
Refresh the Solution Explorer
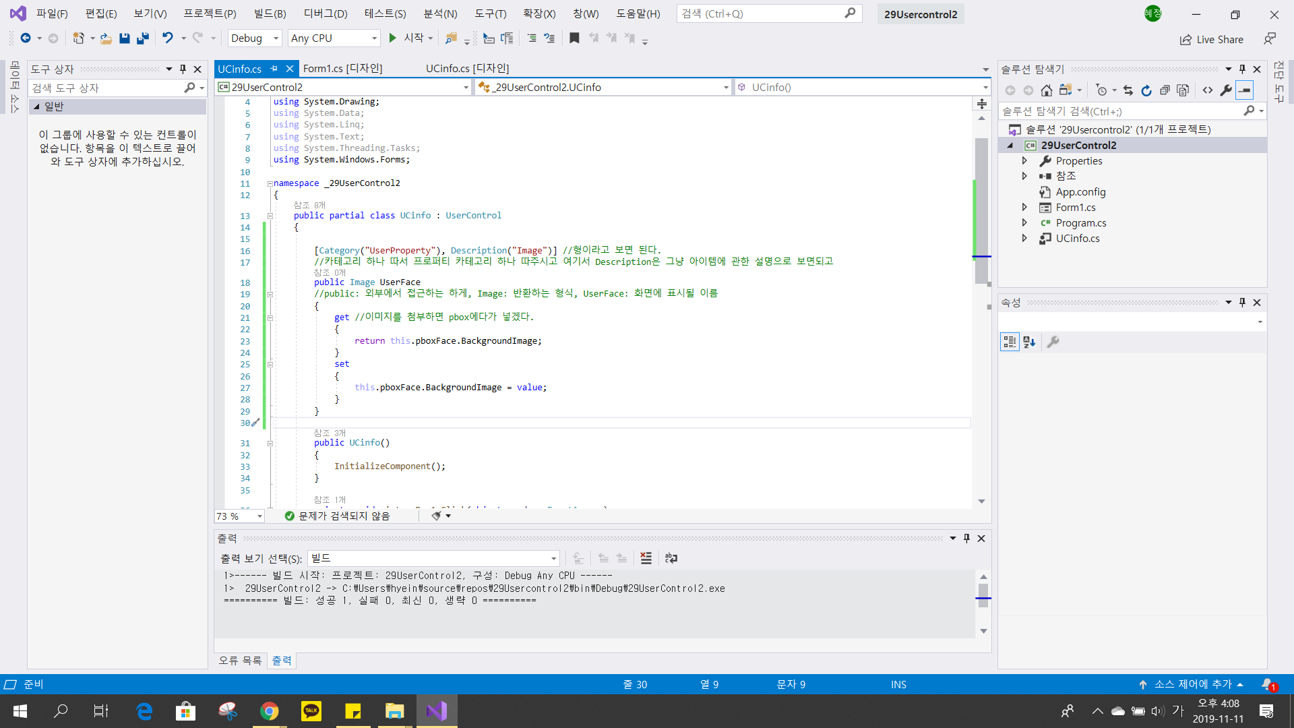click(x=1146, y=90)
